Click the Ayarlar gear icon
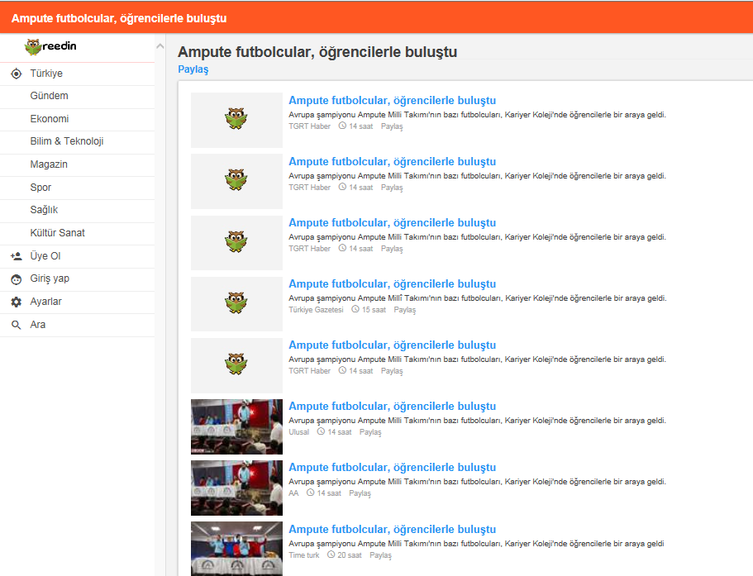The height and width of the screenshot is (576, 753). pyautogui.click(x=17, y=302)
